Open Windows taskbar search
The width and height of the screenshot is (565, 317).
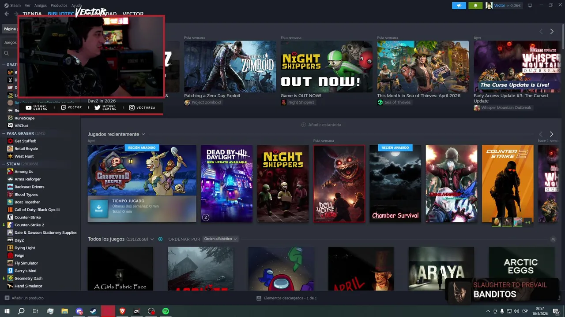(x=21, y=311)
